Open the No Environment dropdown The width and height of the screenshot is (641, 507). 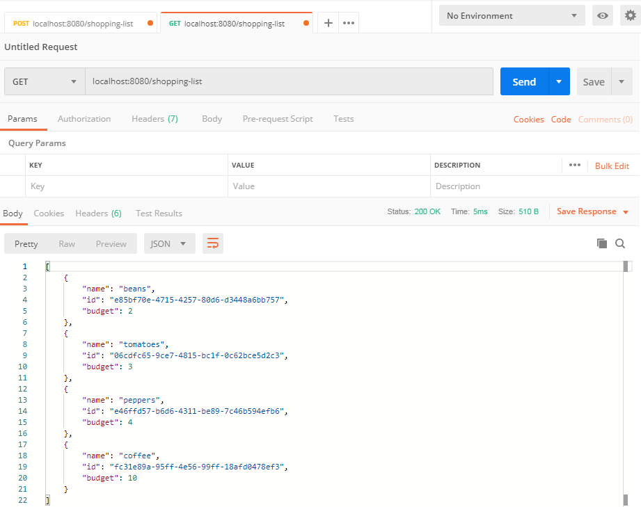click(512, 15)
